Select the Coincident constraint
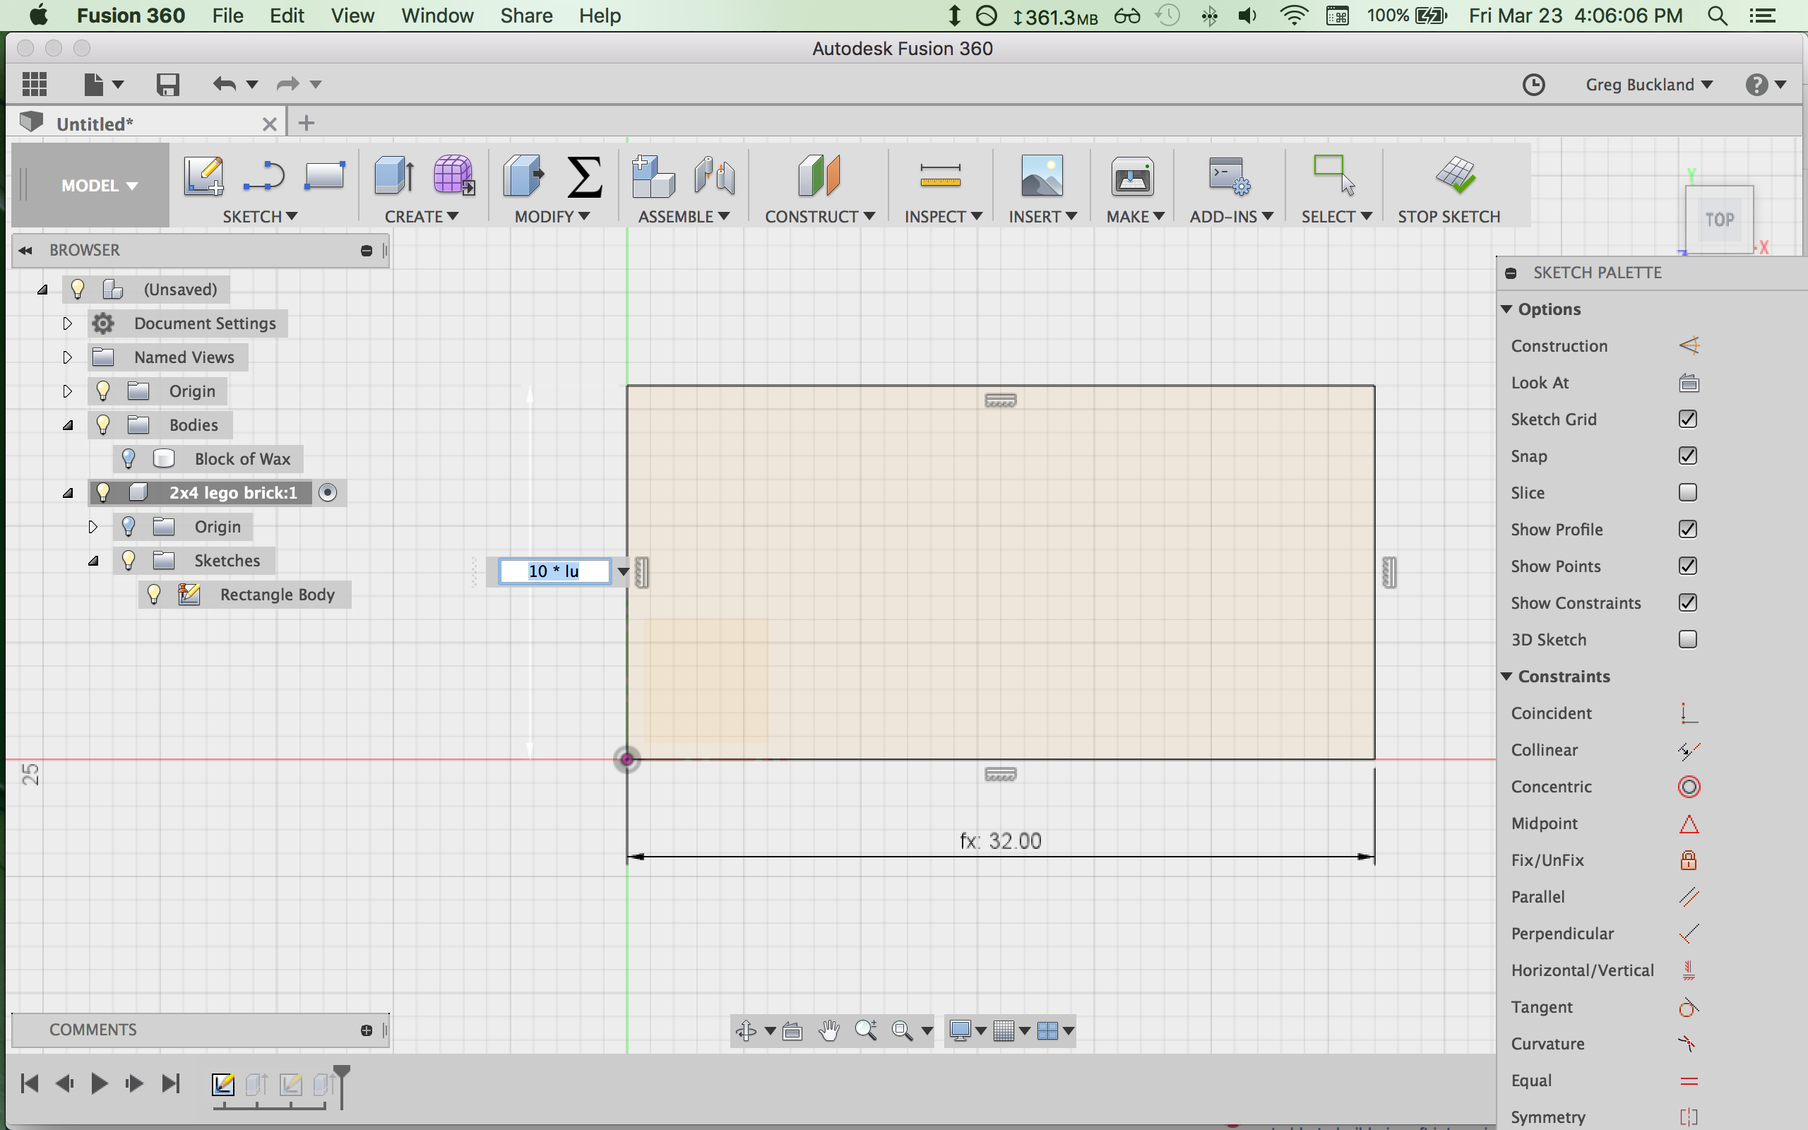Image resolution: width=1808 pixels, height=1130 pixels. tap(1689, 714)
